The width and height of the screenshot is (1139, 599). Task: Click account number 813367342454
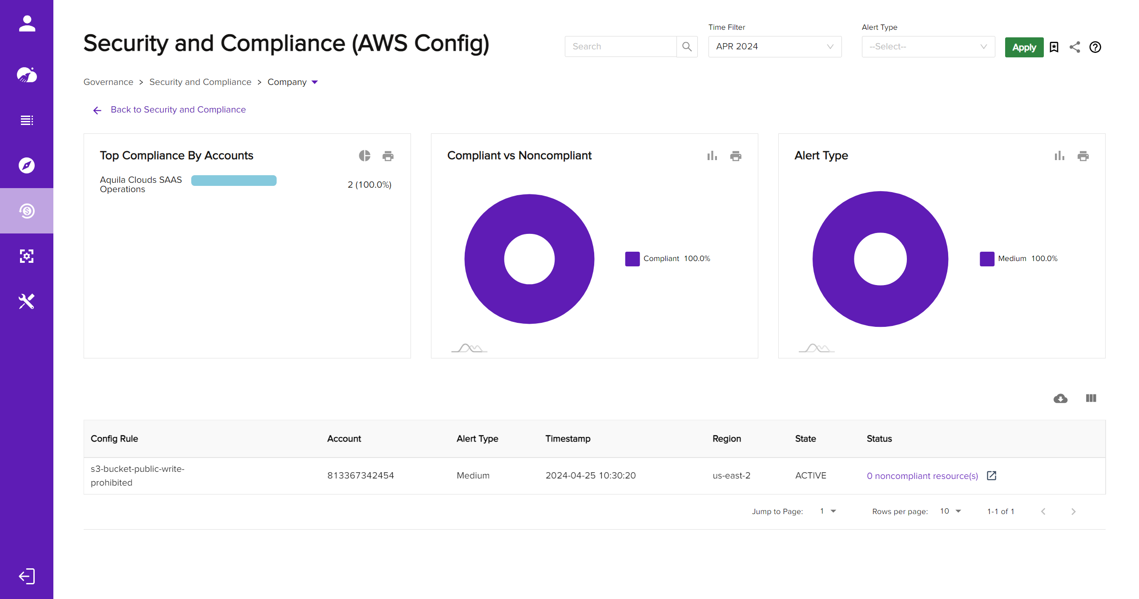tap(360, 476)
